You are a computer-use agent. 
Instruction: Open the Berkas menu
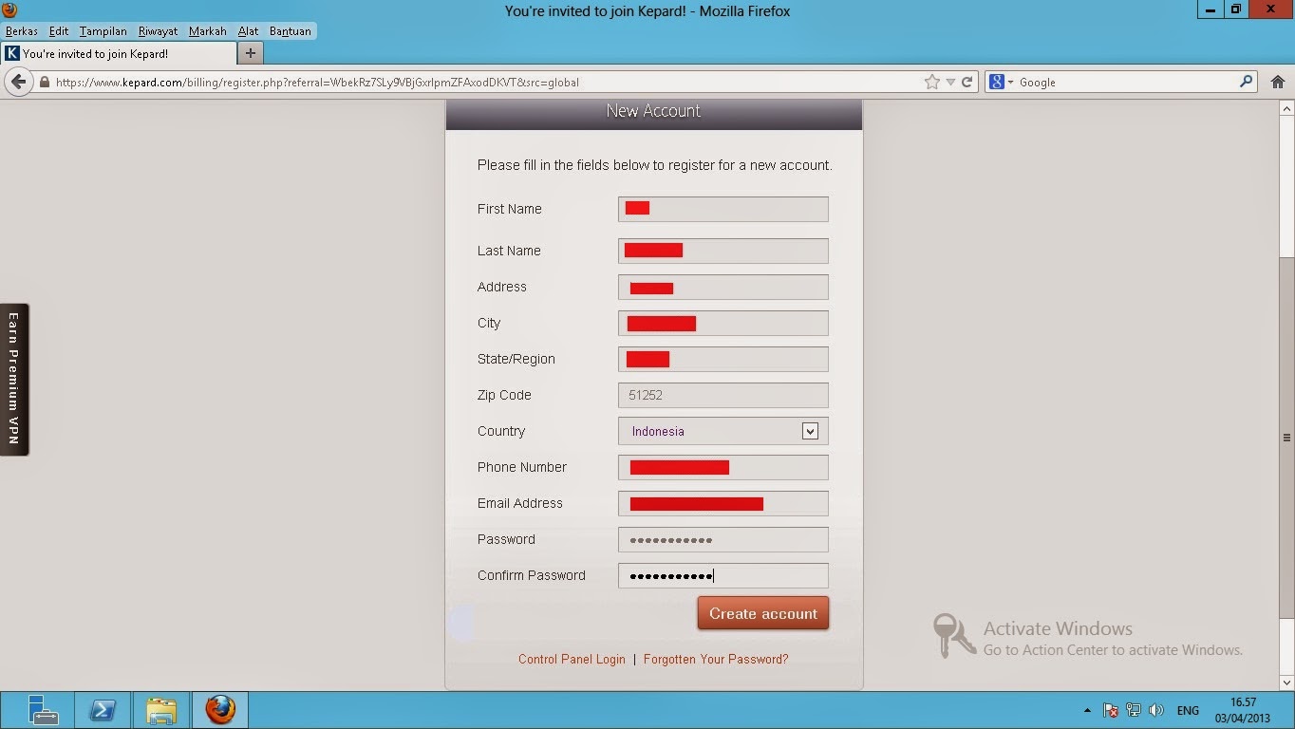22,31
